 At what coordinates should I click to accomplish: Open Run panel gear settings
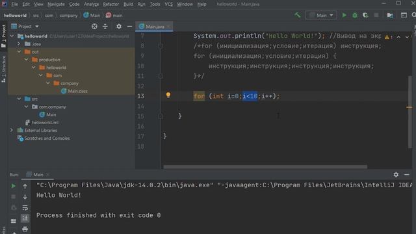coord(396,174)
